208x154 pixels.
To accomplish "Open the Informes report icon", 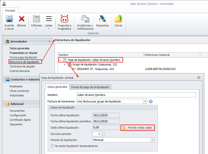I will [x=36, y=19].
